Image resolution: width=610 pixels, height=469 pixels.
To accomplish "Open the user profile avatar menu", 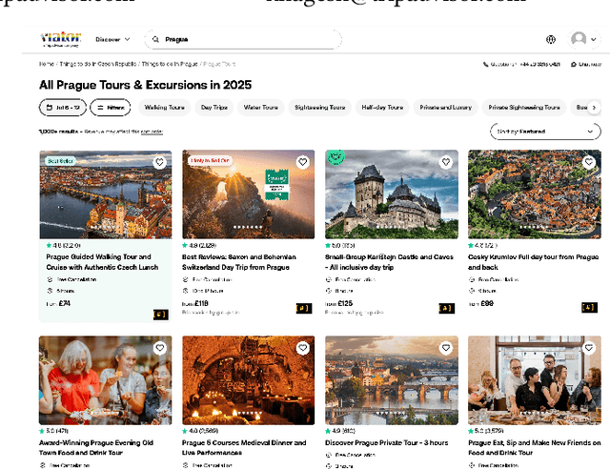I will coord(579,39).
